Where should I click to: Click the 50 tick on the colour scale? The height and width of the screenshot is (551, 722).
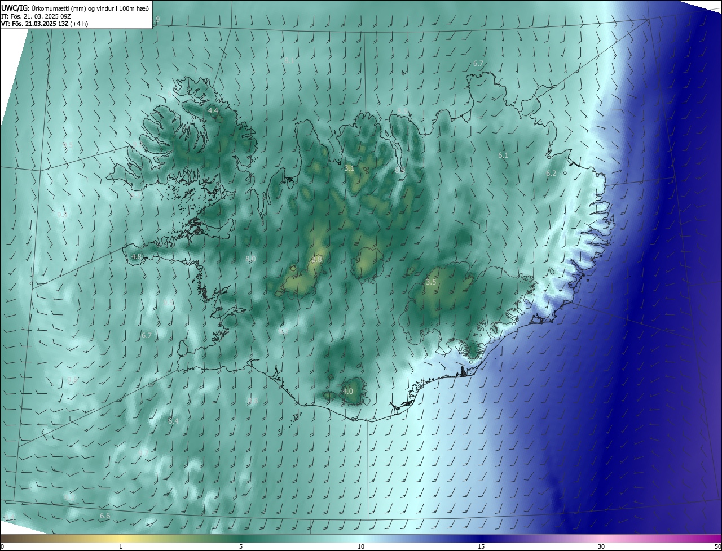717,546
